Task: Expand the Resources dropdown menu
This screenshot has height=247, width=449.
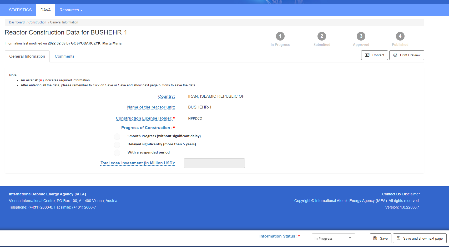Action: point(71,10)
